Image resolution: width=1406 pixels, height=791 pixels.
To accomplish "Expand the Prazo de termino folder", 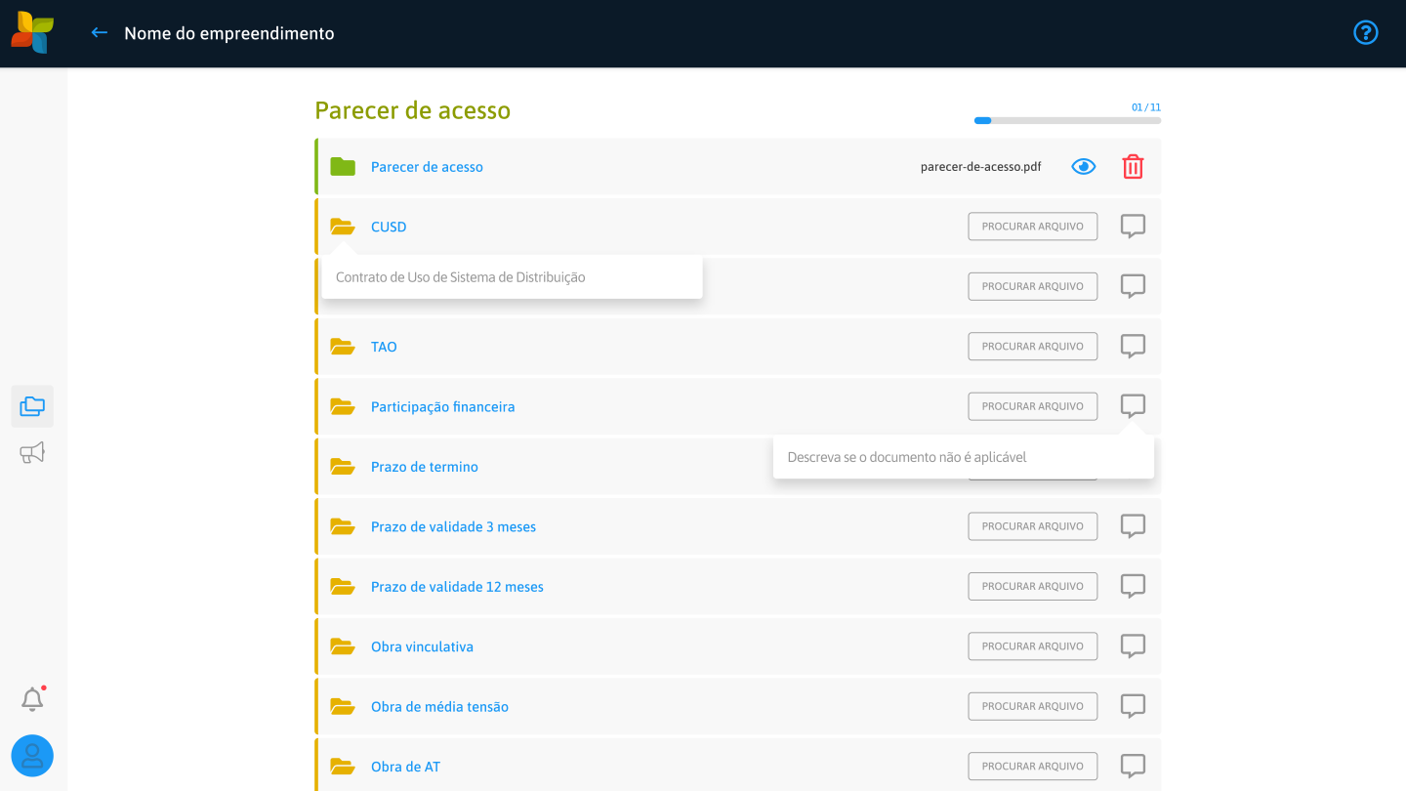I will [x=342, y=467].
